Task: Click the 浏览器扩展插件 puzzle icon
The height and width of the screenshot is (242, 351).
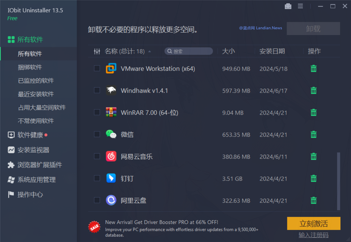Action: pos(11,165)
